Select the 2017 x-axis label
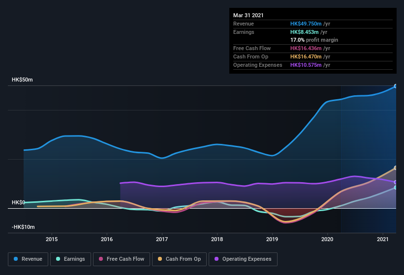This screenshot has height=275, width=404. [162, 239]
